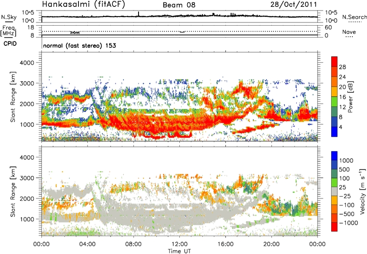This screenshot has width=367, height=254.
Task: Click the 12:00 time axis tick label
Action: pos(179,244)
